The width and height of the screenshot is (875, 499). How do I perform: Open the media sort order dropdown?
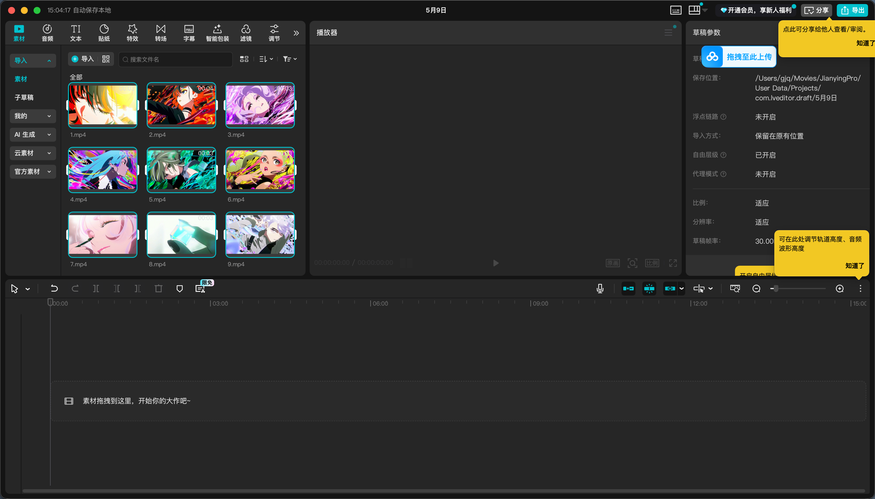[266, 59]
